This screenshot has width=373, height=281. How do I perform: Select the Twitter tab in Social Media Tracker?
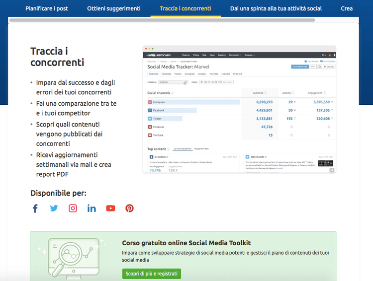click(x=178, y=74)
